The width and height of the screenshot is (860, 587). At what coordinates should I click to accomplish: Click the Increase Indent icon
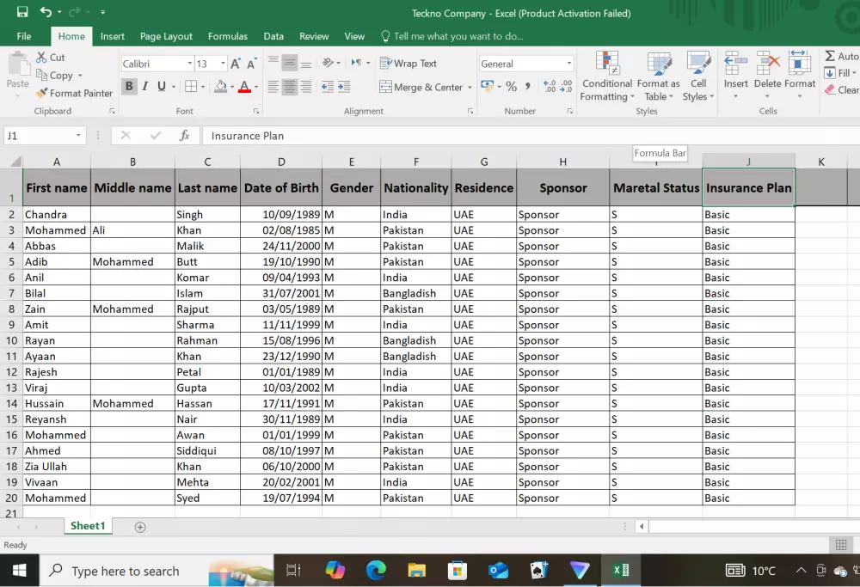tap(344, 87)
